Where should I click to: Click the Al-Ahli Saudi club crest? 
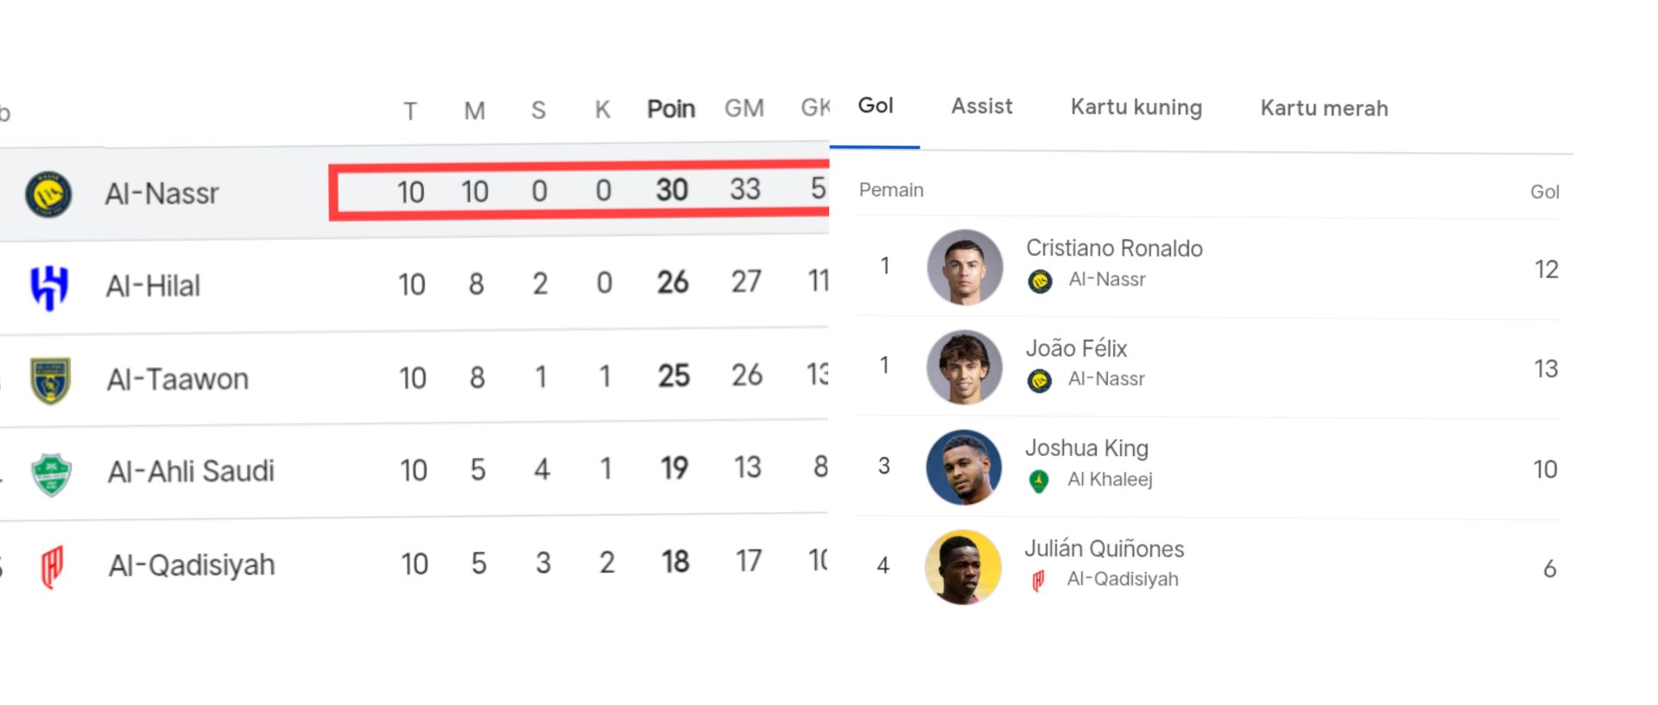51,473
